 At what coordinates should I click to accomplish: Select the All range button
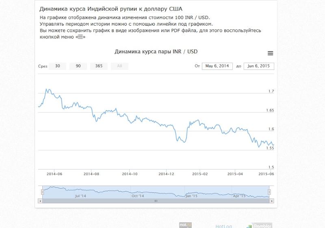pyautogui.click(x=119, y=66)
